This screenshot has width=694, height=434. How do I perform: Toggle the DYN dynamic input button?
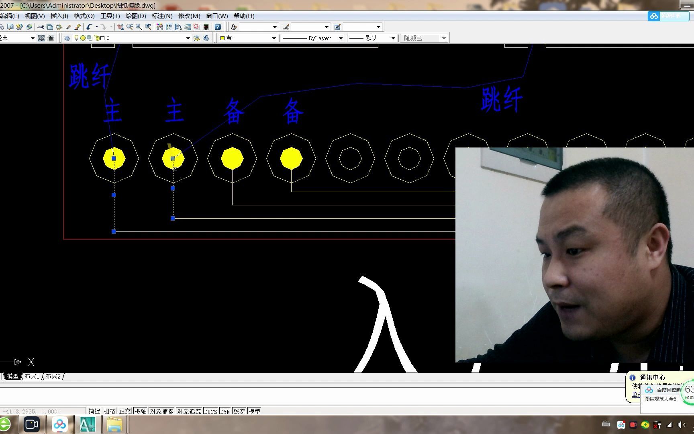225,411
